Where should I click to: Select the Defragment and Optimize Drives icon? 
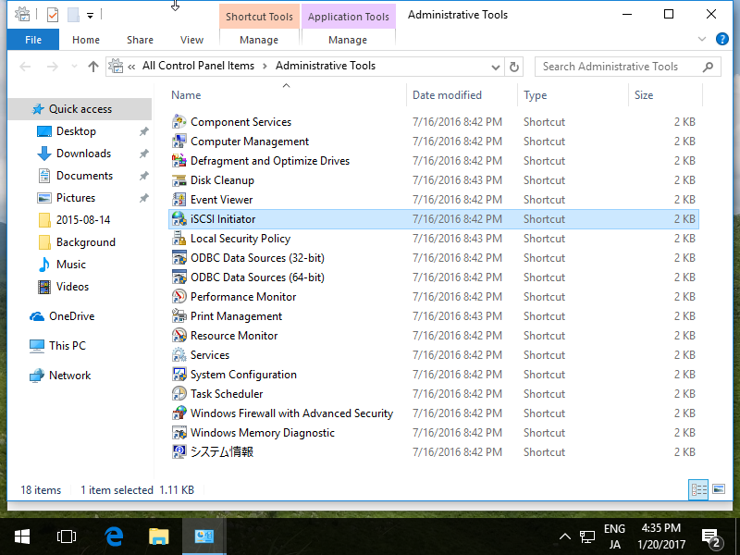(179, 160)
